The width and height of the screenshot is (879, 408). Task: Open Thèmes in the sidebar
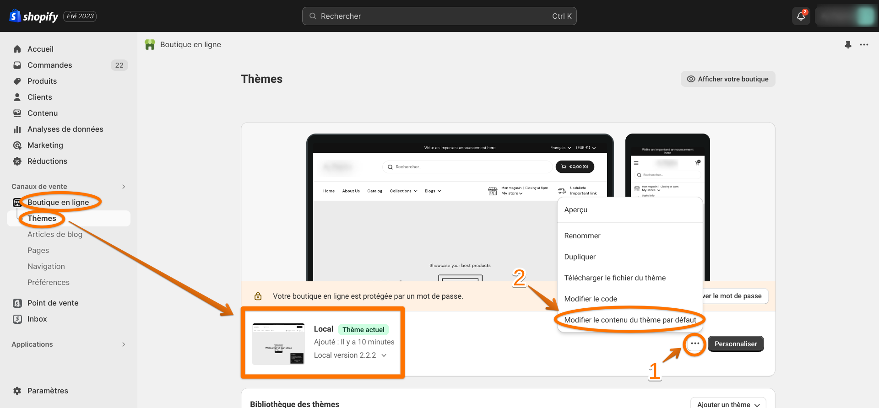click(69, 218)
